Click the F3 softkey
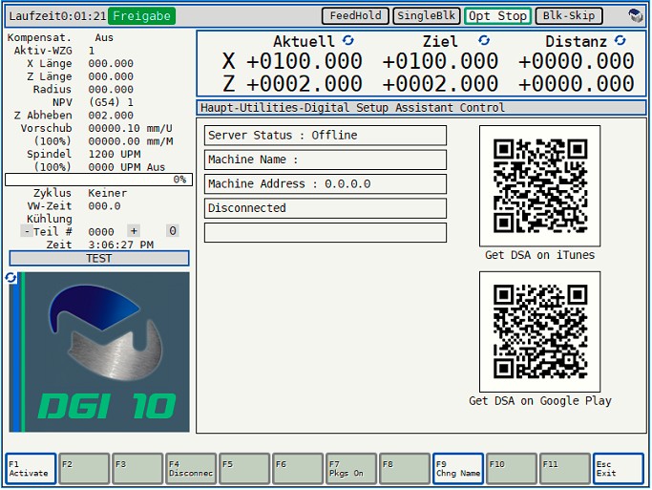This screenshot has height=490, width=652. (137, 469)
